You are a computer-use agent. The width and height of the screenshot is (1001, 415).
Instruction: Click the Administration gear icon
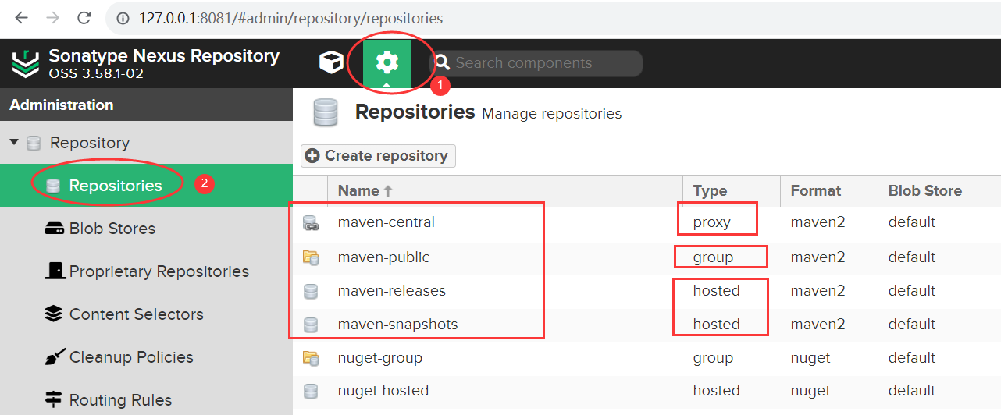tap(387, 63)
